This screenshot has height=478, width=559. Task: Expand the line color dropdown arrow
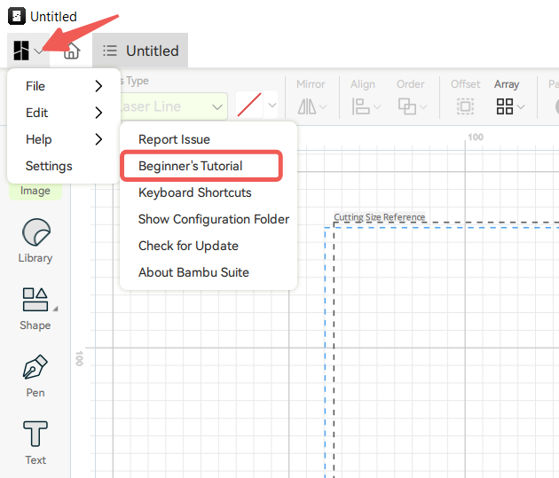click(x=272, y=106)
